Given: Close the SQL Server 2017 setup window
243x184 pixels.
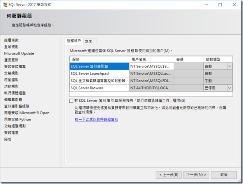Looking at the screenshot, I should (x=234, y=5).
